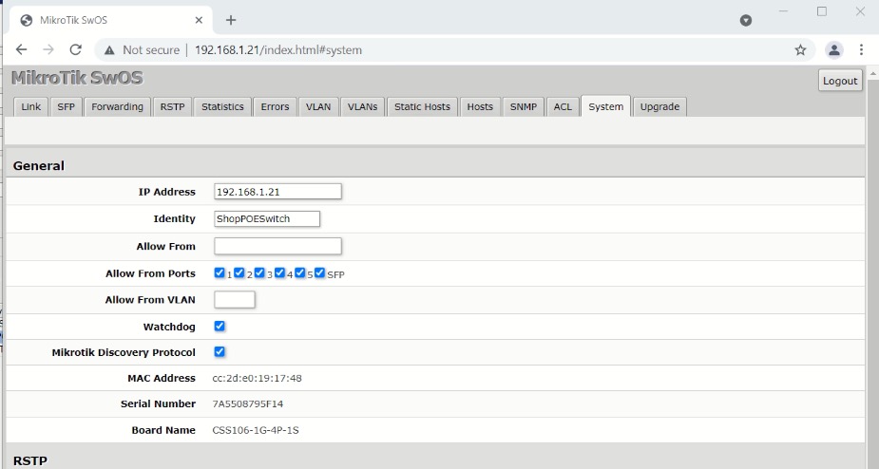Screen dimensions: 879x469
Task: Click the board name CSS106-1G-4P-1S
Action: pos(255,430)
